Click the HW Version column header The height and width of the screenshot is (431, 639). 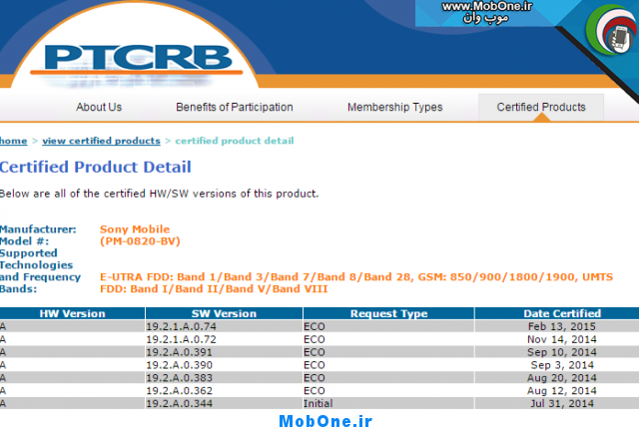[x=71, y=313]
